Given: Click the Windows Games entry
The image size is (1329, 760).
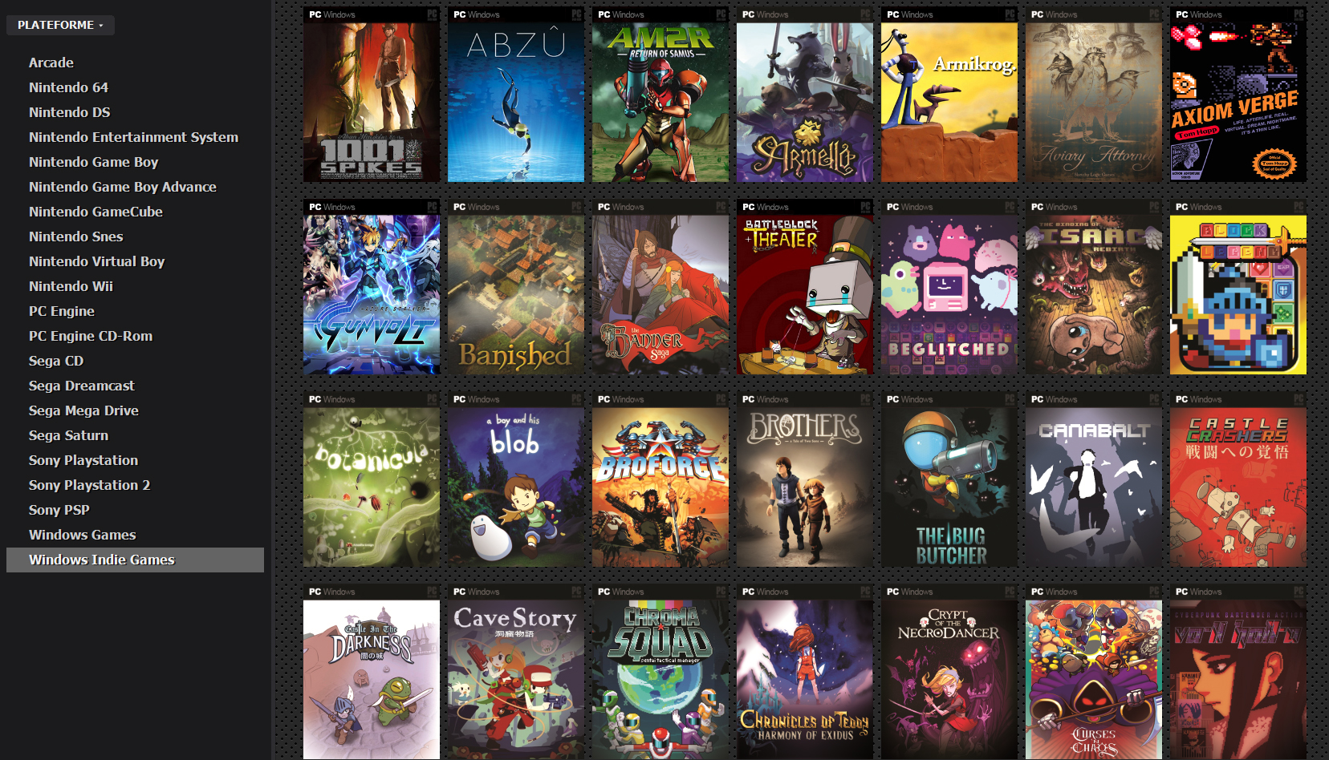Looking at the screenshot, I should coord(83,535).
